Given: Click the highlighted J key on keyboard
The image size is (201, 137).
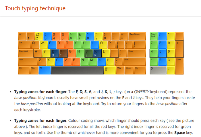Looking at the screenshot, I should point(89,53).
